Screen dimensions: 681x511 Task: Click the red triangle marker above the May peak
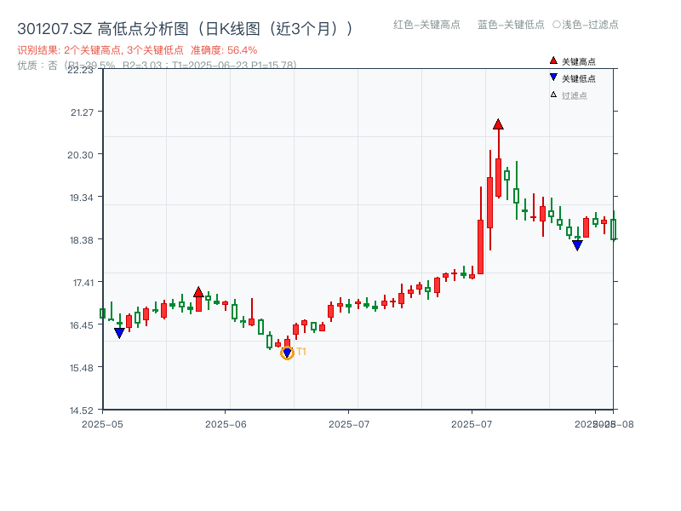(x=198, y=290)
